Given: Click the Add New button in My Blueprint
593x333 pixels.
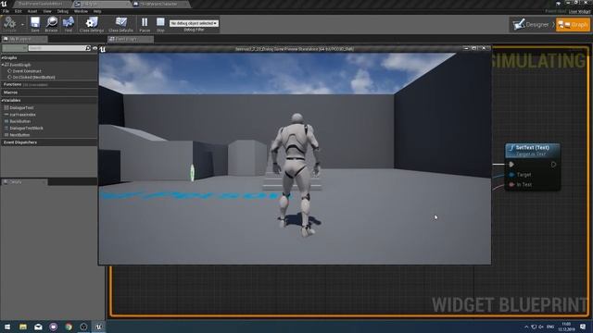Looking at the screenshot, I should click(x=15, y=48).
